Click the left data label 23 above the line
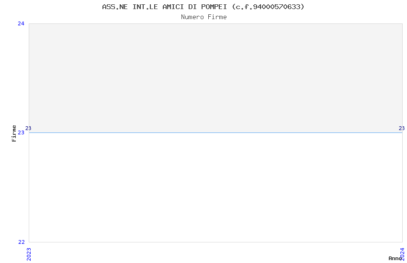 28,128
